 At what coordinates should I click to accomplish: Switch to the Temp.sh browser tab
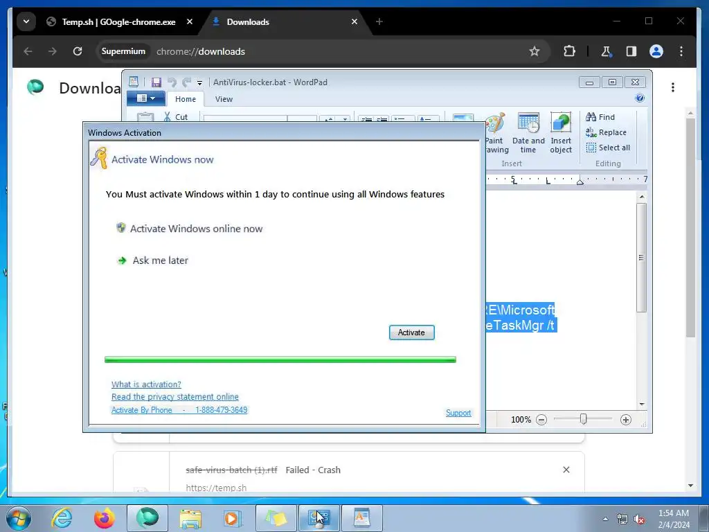tap(118, 21)
